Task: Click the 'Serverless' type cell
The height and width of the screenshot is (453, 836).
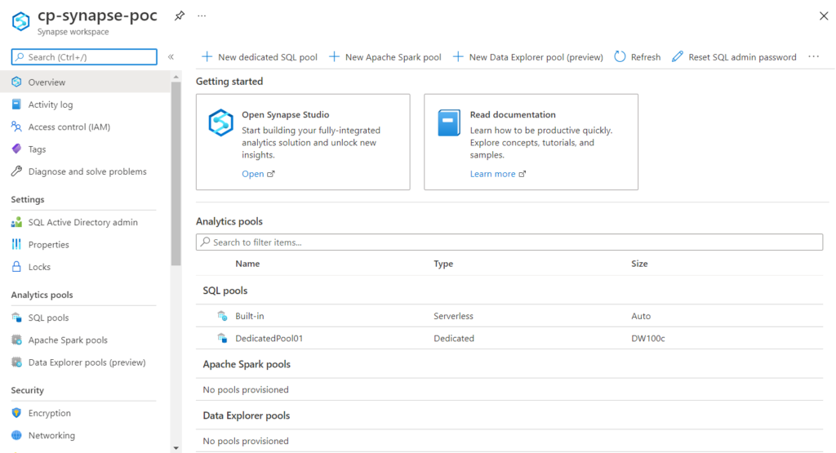Action: [x=453, y=316]
